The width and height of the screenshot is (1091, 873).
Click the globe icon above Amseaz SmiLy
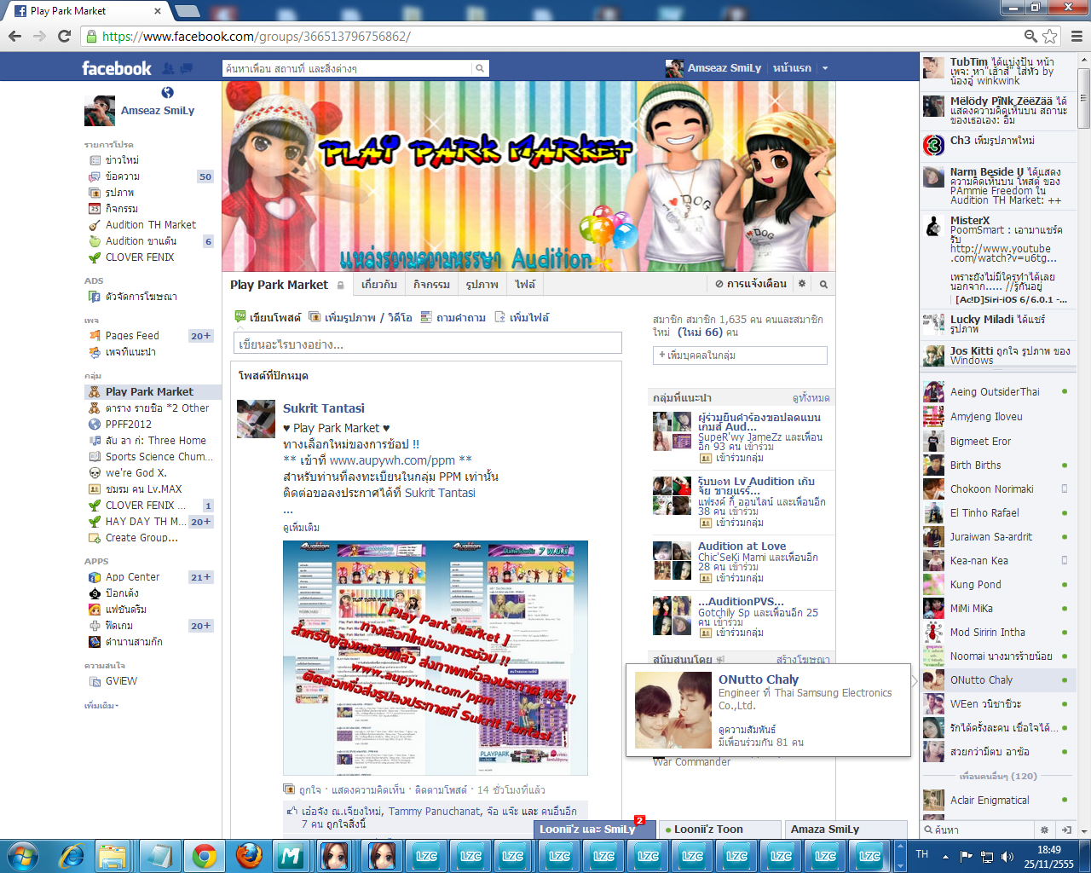pyautogui.click(x=167, y=92)
